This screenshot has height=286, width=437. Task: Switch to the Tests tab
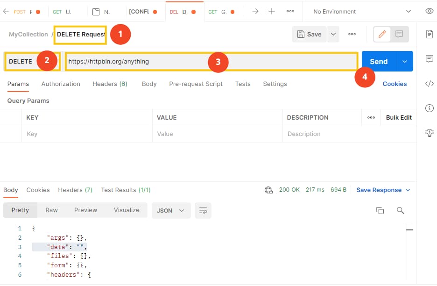click(x=243, y=84)
